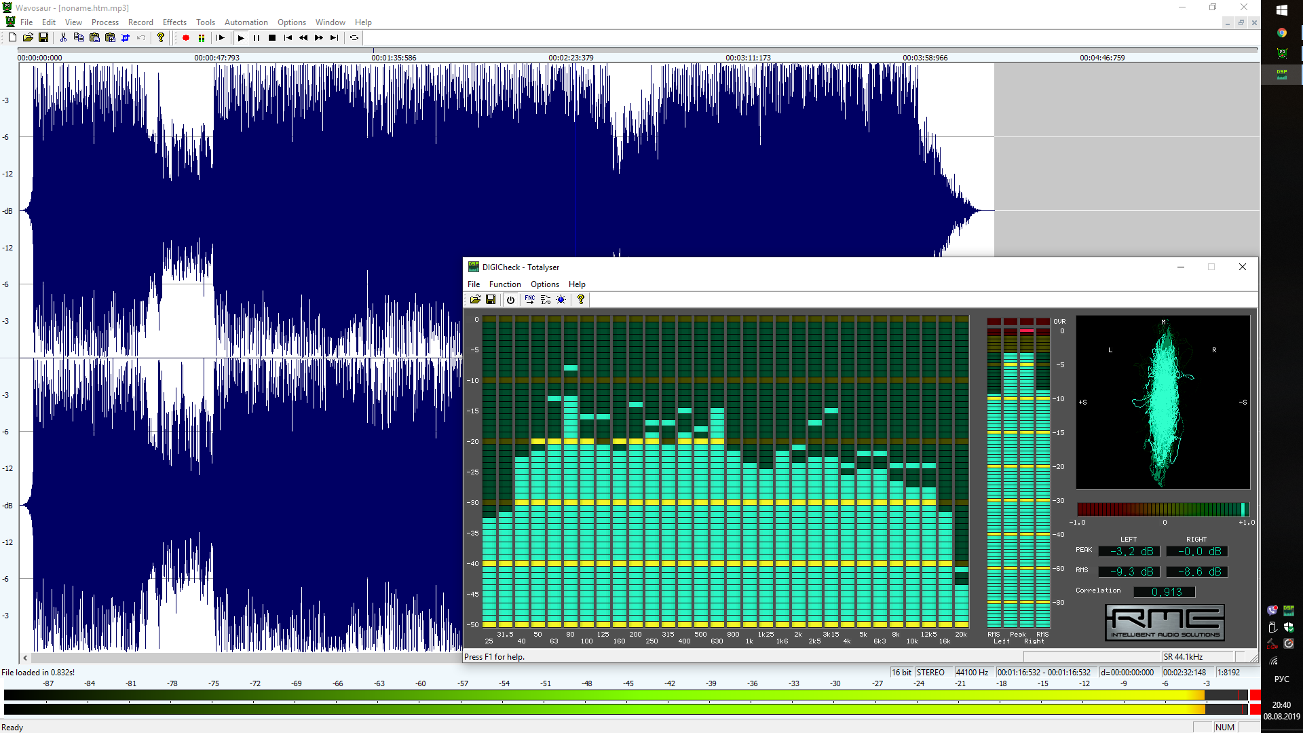Click the red Record button in Wavosaur toolbar
The image size is (1303, 733).
(185, 38)
